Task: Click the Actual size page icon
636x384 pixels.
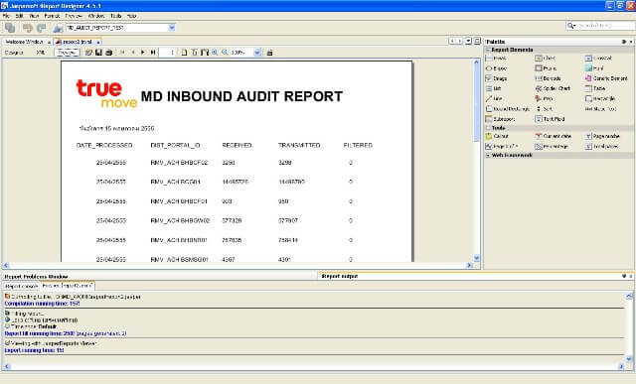Action: [x=184, y=53]
